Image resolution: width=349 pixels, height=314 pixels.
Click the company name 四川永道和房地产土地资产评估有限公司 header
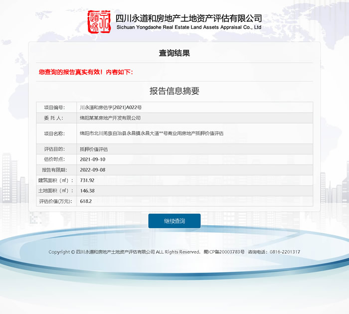[x=189, y=18]
